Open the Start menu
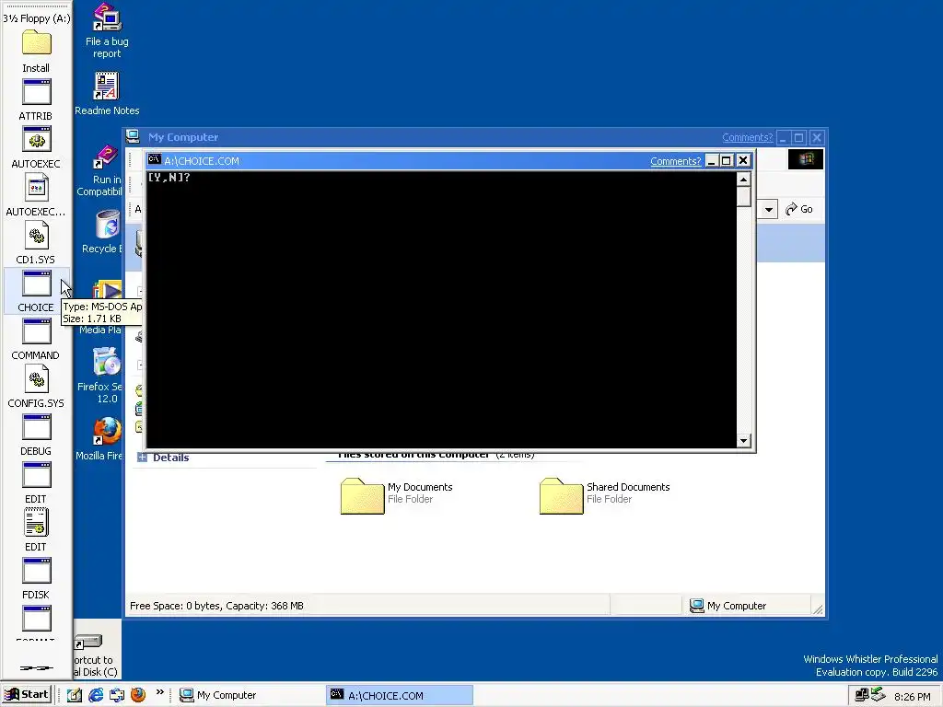943x707 pixels. tap(27, 694)
